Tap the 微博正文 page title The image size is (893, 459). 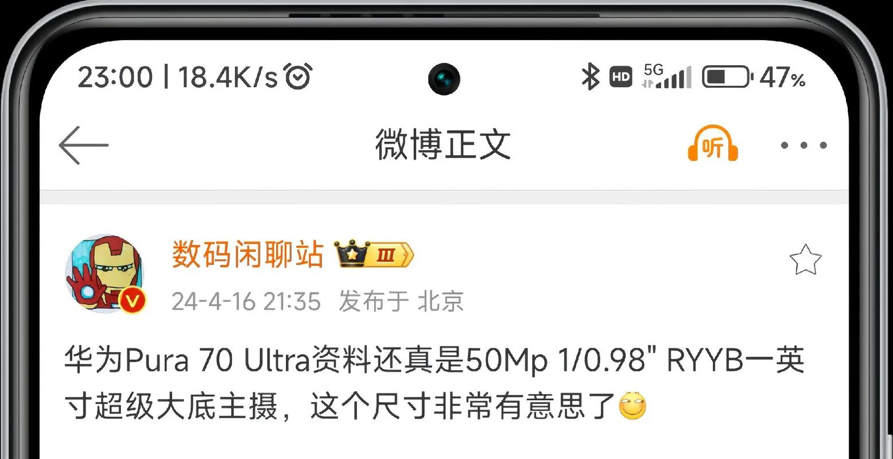443,144
